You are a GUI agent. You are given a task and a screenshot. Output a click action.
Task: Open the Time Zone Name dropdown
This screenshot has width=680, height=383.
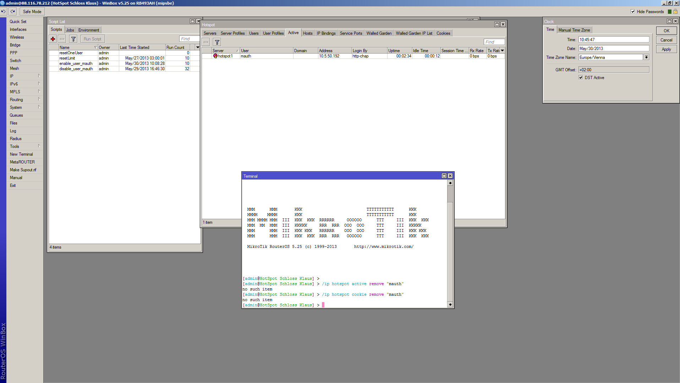[647, 57]
